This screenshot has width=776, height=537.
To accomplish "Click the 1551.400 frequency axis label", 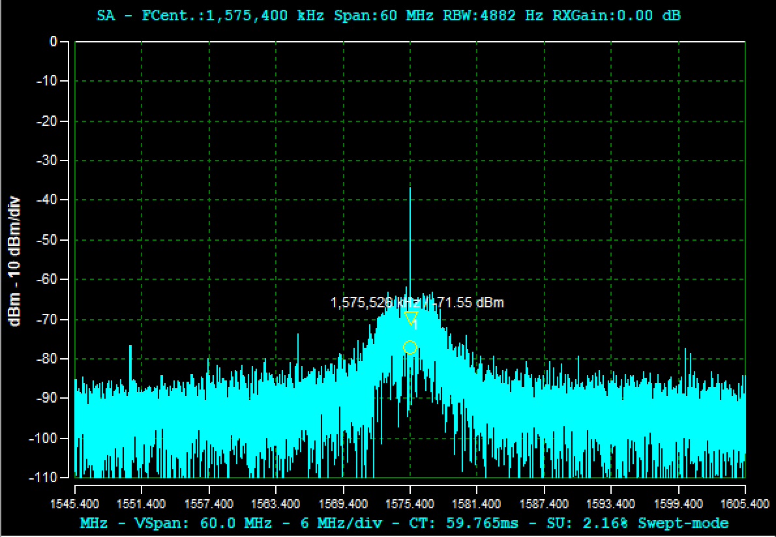I will [x=142, y=504].
